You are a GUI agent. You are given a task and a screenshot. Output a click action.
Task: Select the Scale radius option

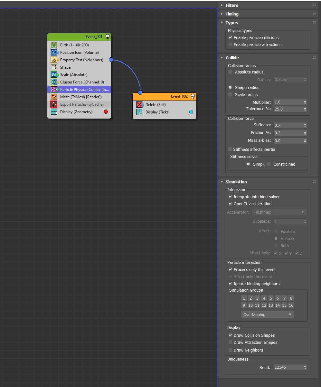click(230, 95)
